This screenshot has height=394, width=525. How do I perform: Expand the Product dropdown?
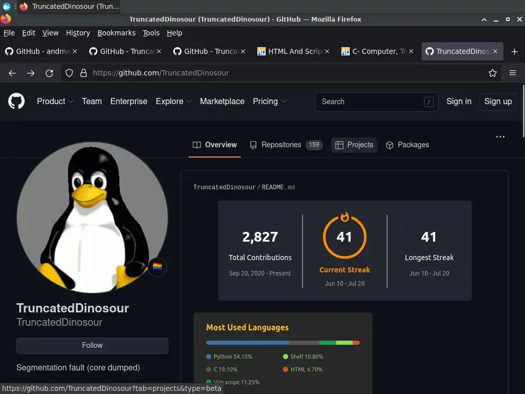click(55, 101)
